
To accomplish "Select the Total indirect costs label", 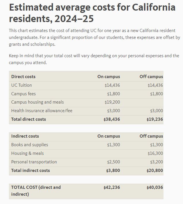I will (30, 171).
